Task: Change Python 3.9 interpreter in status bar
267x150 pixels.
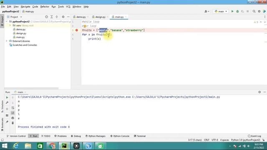Action: coord(246,140)
